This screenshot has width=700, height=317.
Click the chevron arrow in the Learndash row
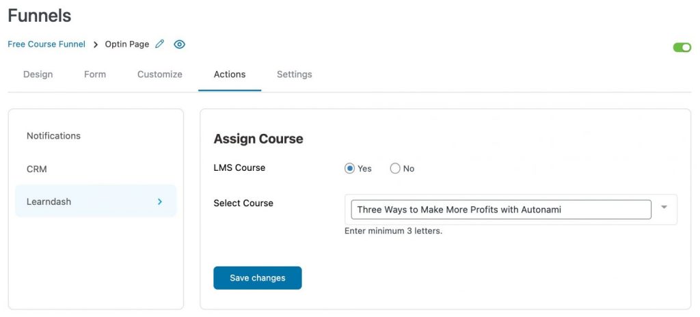pyautogui.click(x=160, y=202)
